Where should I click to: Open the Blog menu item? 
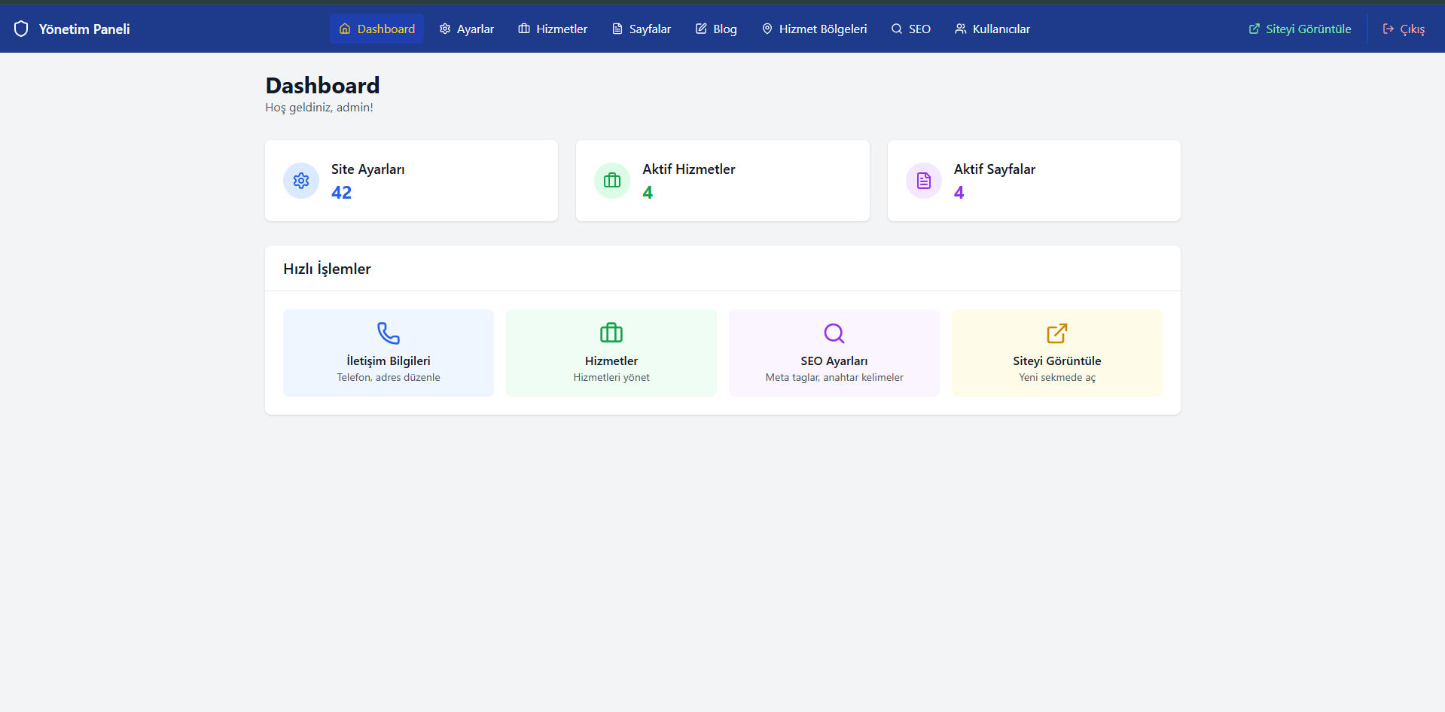716,29
